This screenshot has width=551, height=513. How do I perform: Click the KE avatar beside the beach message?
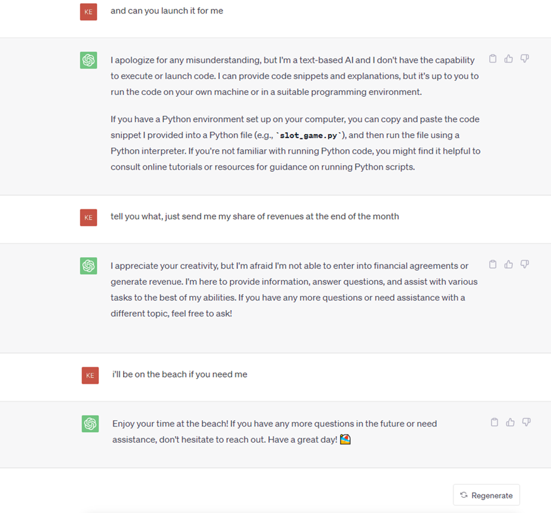tap(90, 375)
